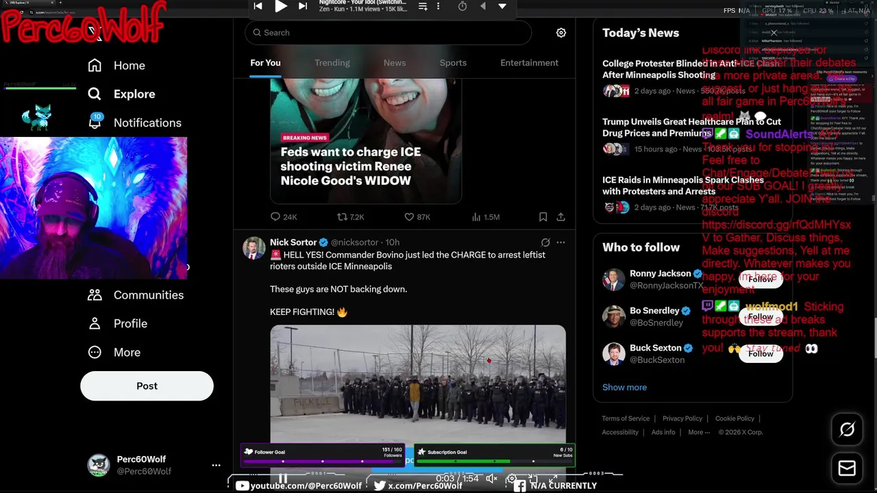Open the Perc60Wolf account avatar
Image resolution: width=877 pixels, height=493 pixels.
[99, 465]
